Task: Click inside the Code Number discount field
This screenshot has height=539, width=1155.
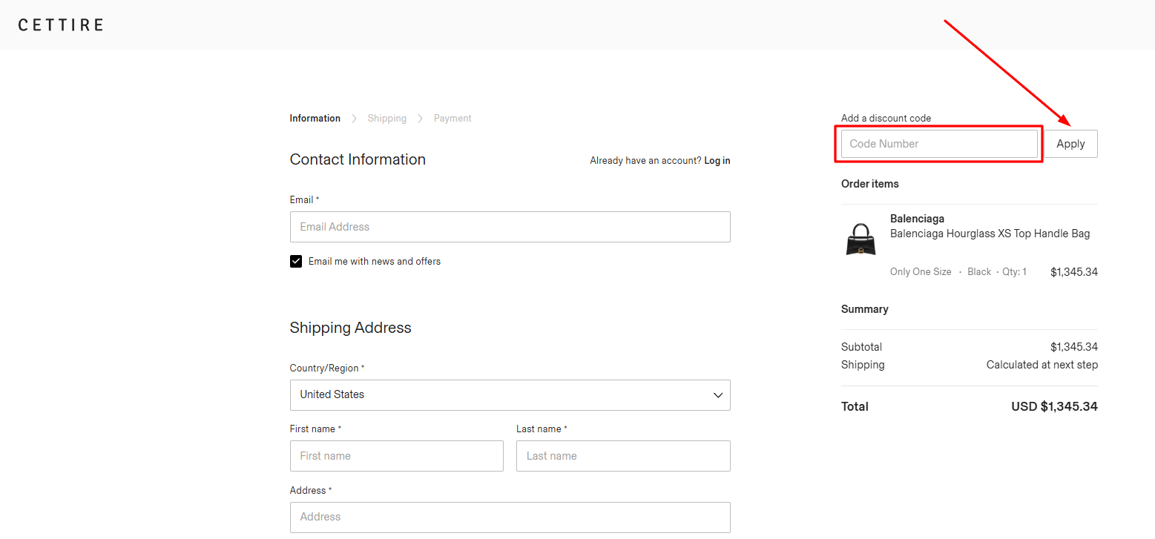Action: (938, 143)
